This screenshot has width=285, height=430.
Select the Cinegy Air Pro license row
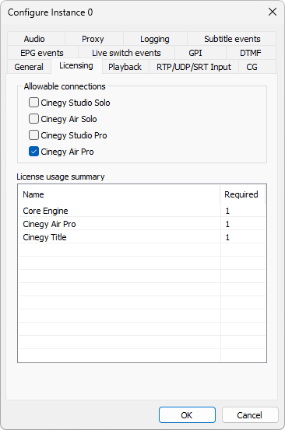(142, 224)
